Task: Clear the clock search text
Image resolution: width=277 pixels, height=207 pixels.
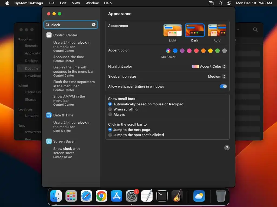Action: (94, 25)
